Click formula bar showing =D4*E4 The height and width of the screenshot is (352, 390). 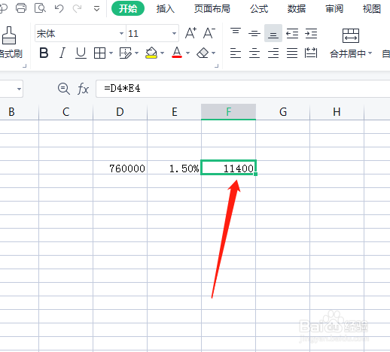click(242, 89)
